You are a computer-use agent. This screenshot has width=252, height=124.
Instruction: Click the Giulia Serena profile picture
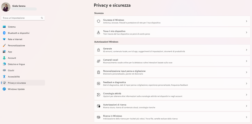6,7
